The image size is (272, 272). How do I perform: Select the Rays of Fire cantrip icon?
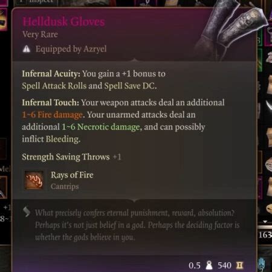[34, 180]
